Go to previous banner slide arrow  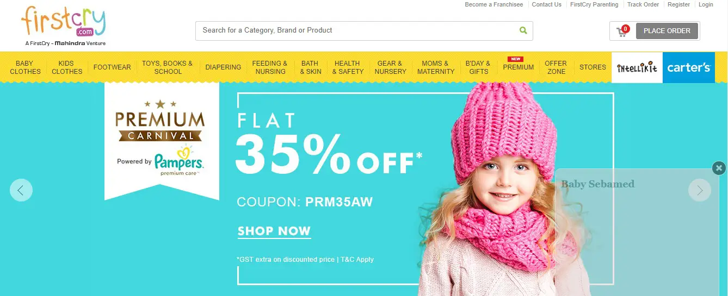pos(21,190)
